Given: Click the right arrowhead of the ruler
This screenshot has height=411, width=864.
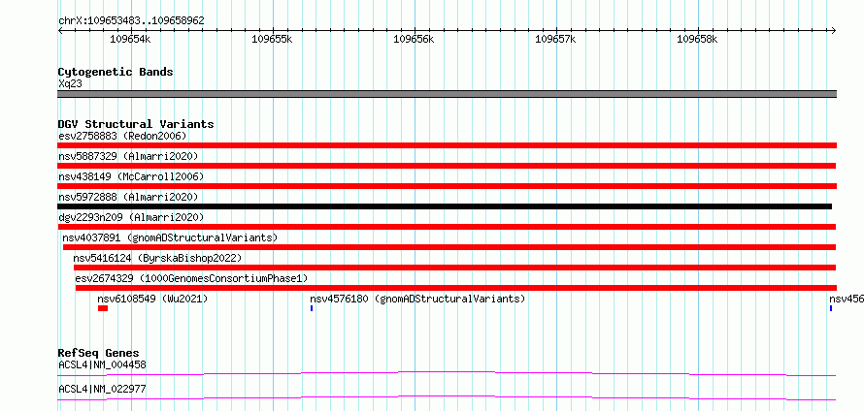Looking at the screenshot, I should coord(834,31).
